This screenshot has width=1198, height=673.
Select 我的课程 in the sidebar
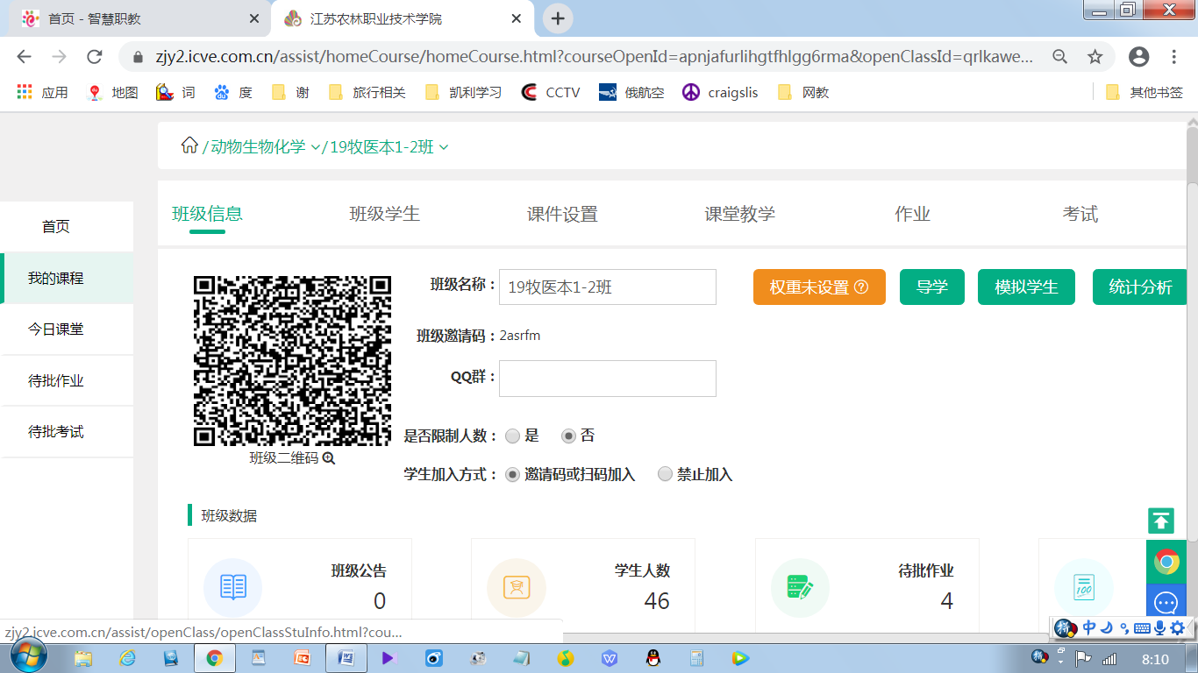pyautogui.click(x=67, y=278)
